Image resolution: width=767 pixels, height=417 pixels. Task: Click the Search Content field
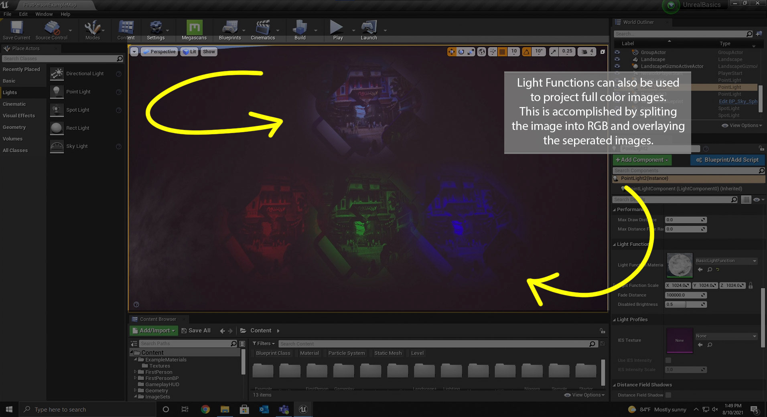tap(438, 344)
